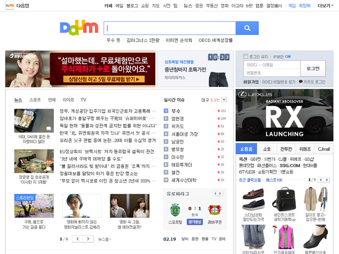Open 뉴스홈 link below news
This screenshot has height=254, width=339.
click(105, 239)
